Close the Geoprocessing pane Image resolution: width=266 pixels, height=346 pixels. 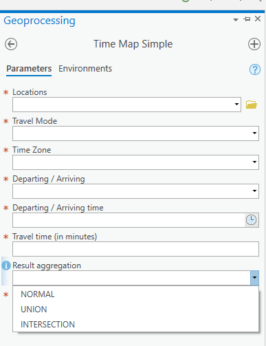click(258, 19)
